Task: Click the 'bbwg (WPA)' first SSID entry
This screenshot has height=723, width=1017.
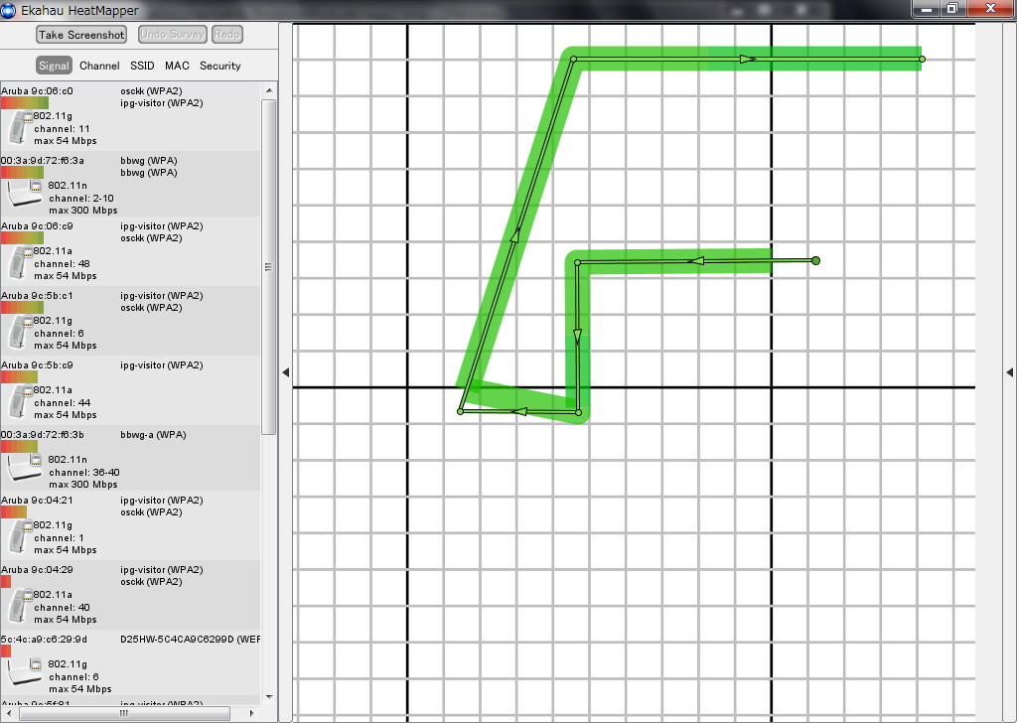Action: tap(149, 160)
